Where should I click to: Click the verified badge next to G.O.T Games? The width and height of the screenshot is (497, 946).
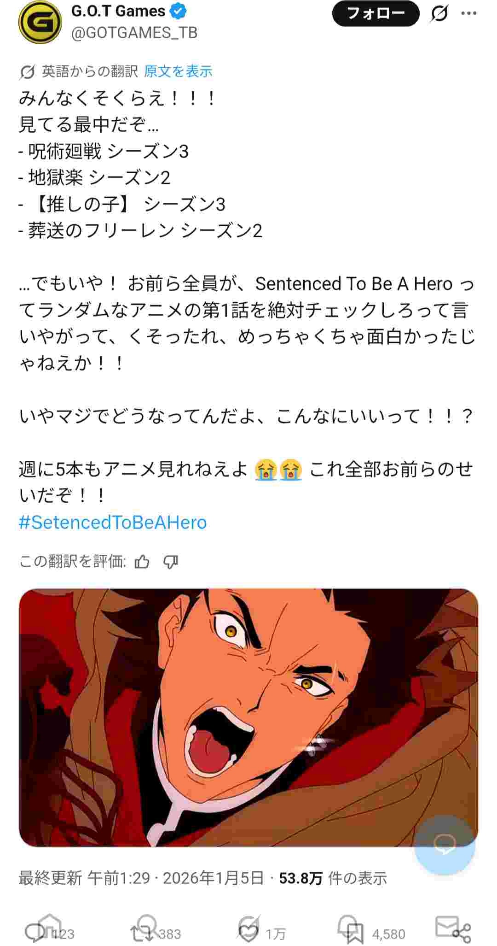(178, 11)
